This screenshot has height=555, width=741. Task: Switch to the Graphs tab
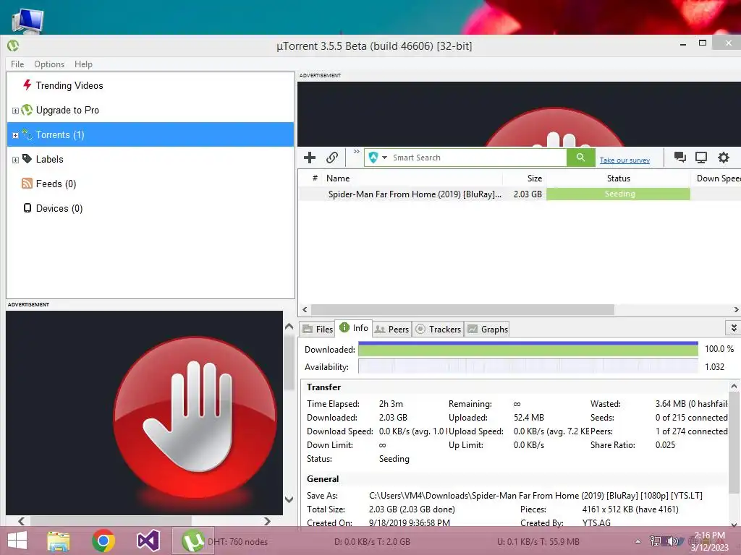pyautogui.click(x=487, y=329)
